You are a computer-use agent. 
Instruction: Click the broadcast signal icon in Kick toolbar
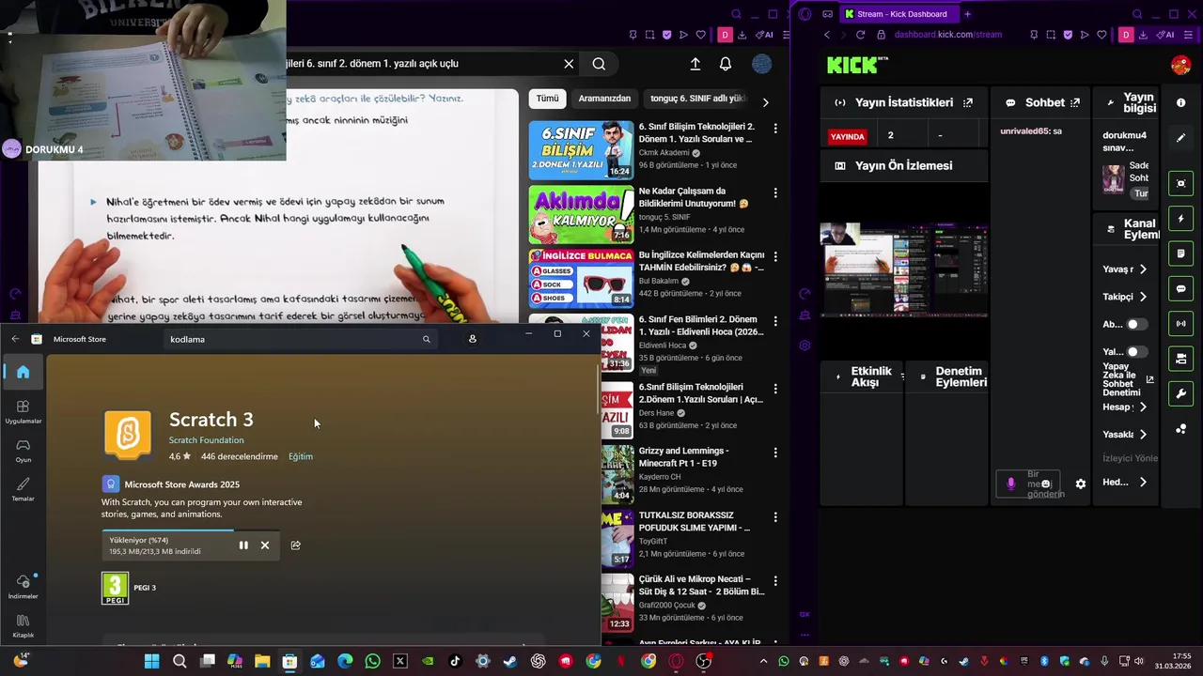click(1181, 324)
